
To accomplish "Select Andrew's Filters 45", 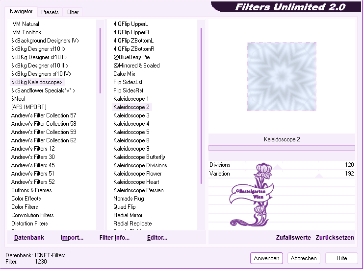I will point(33,165).
